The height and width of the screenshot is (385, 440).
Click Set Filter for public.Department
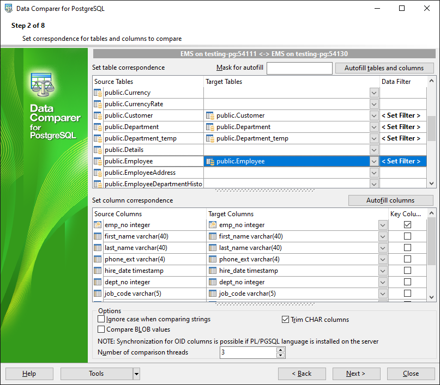pos(401,127)
